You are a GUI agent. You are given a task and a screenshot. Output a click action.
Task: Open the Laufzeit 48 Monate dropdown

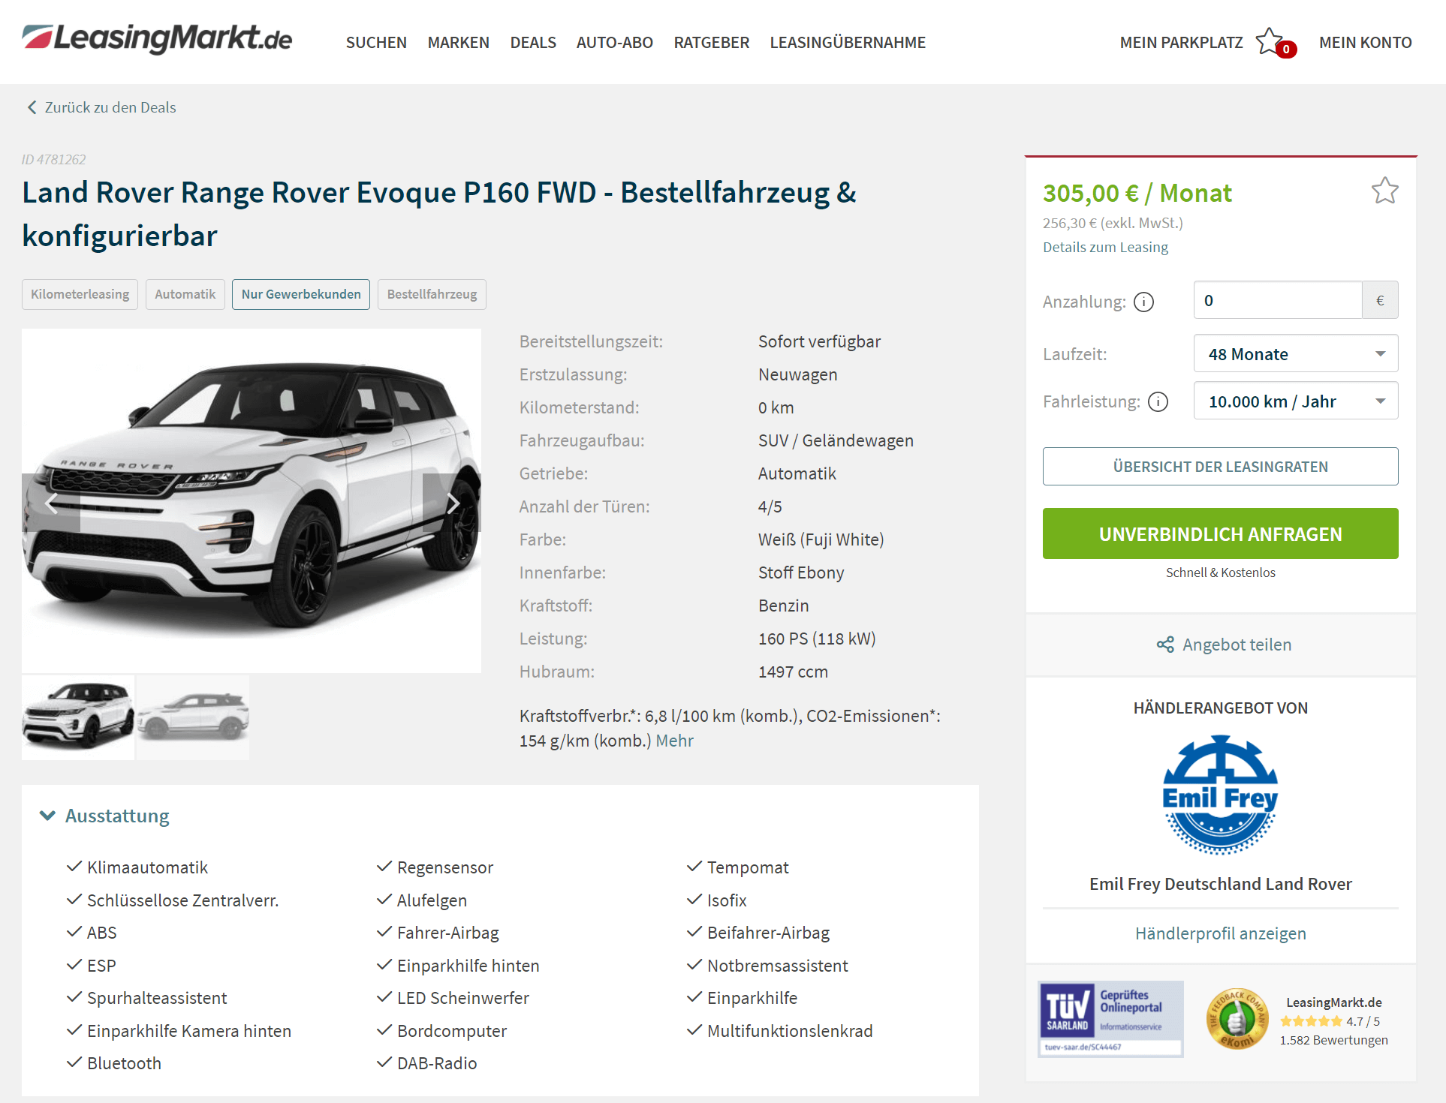point(1296,353)
